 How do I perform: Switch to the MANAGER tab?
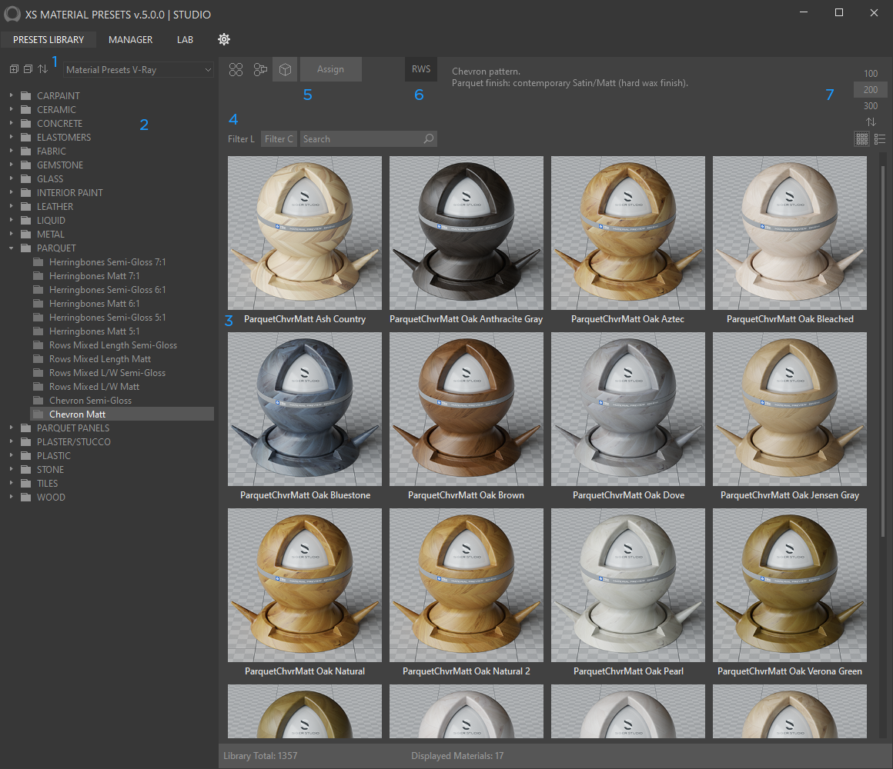130,40
